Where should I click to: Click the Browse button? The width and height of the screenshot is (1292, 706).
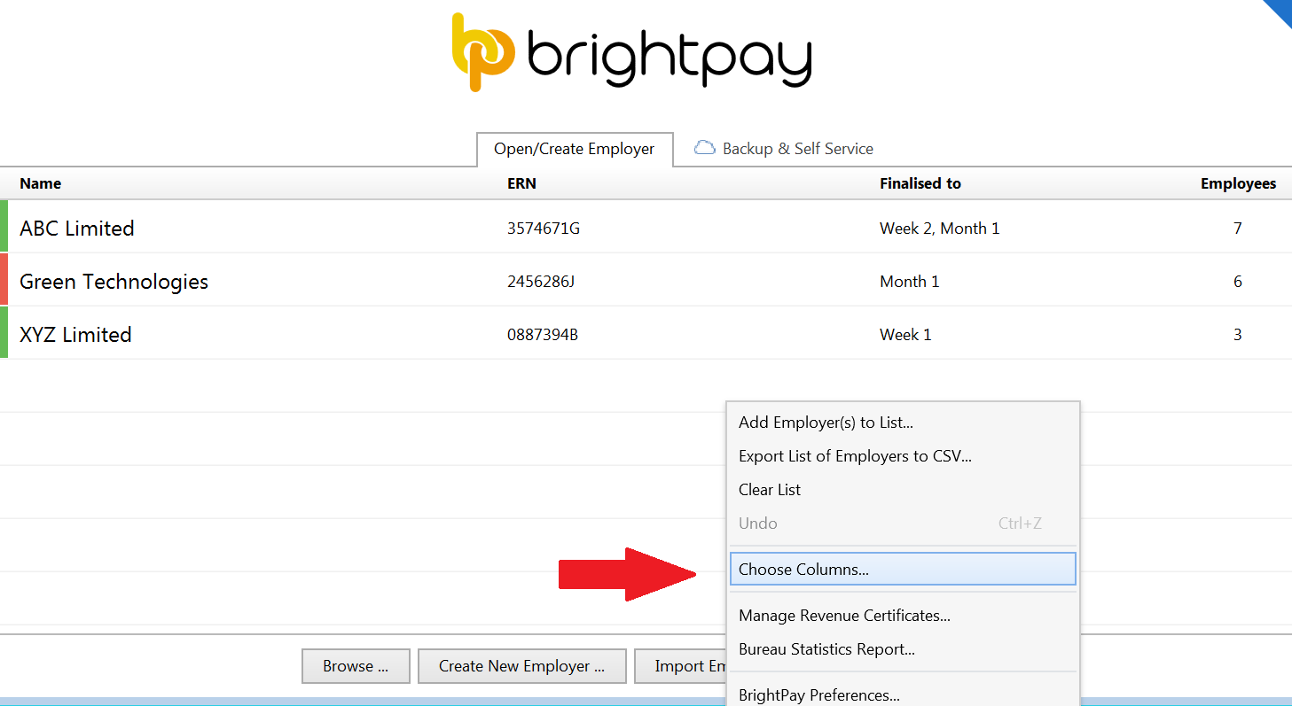pyautogui.click(x=356, y=666)
